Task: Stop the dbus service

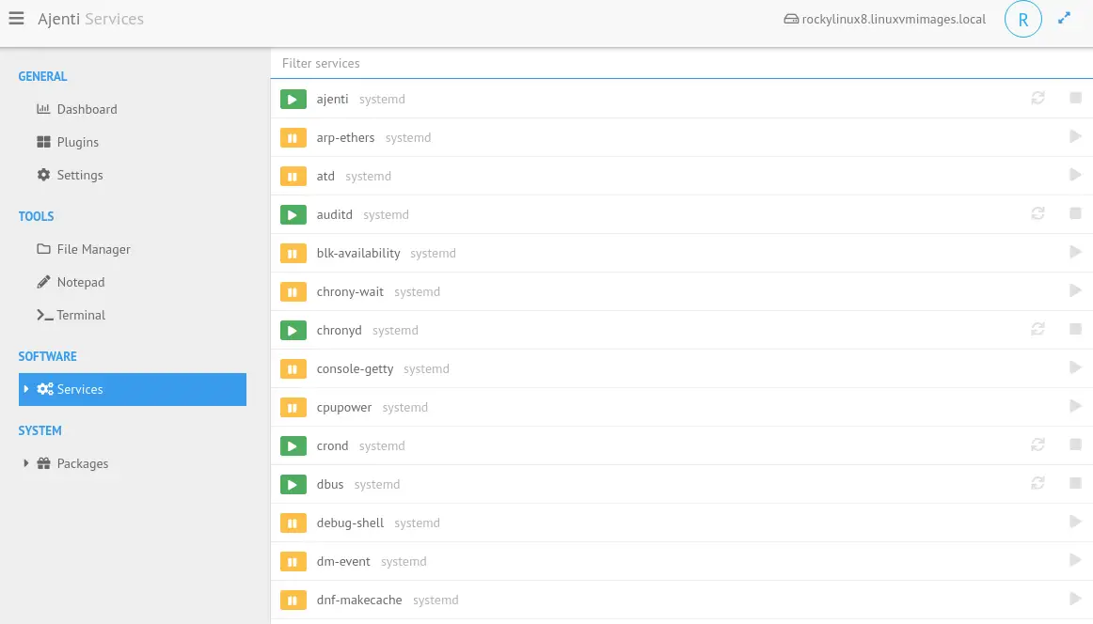Action: (1075, 484)
